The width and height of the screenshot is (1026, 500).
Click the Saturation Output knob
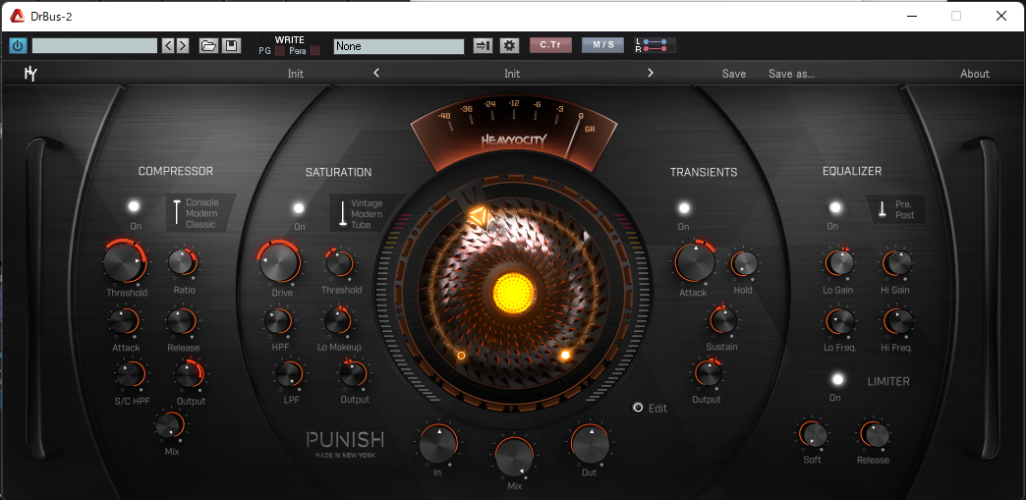(354, 373)
